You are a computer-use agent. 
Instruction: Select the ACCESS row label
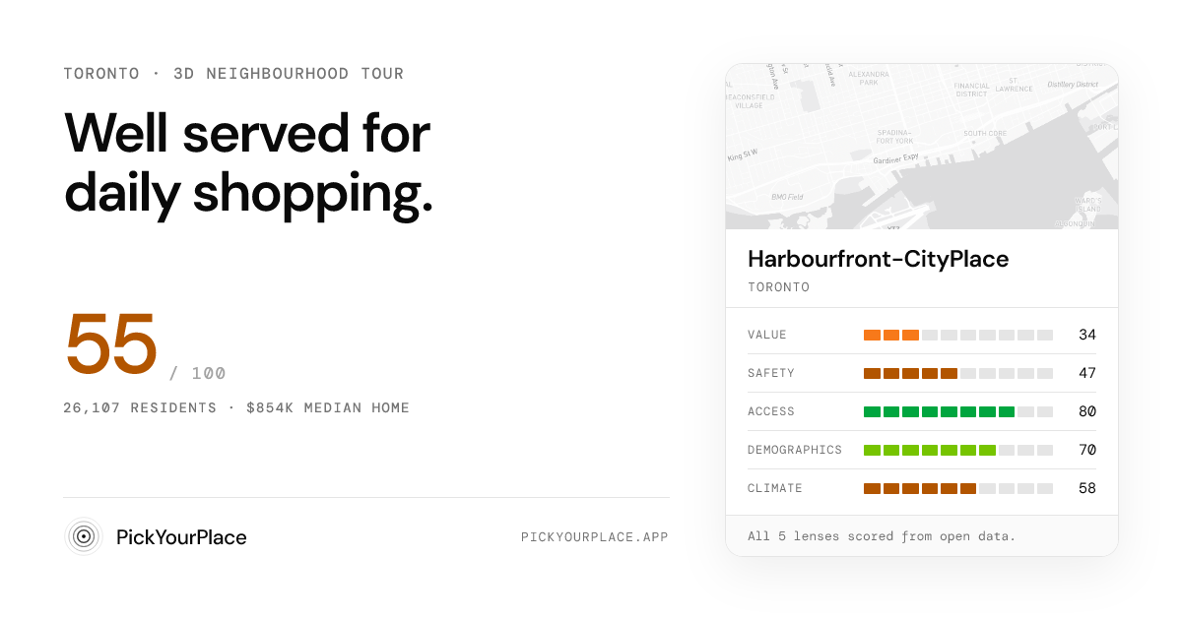[x=771, y=411]
